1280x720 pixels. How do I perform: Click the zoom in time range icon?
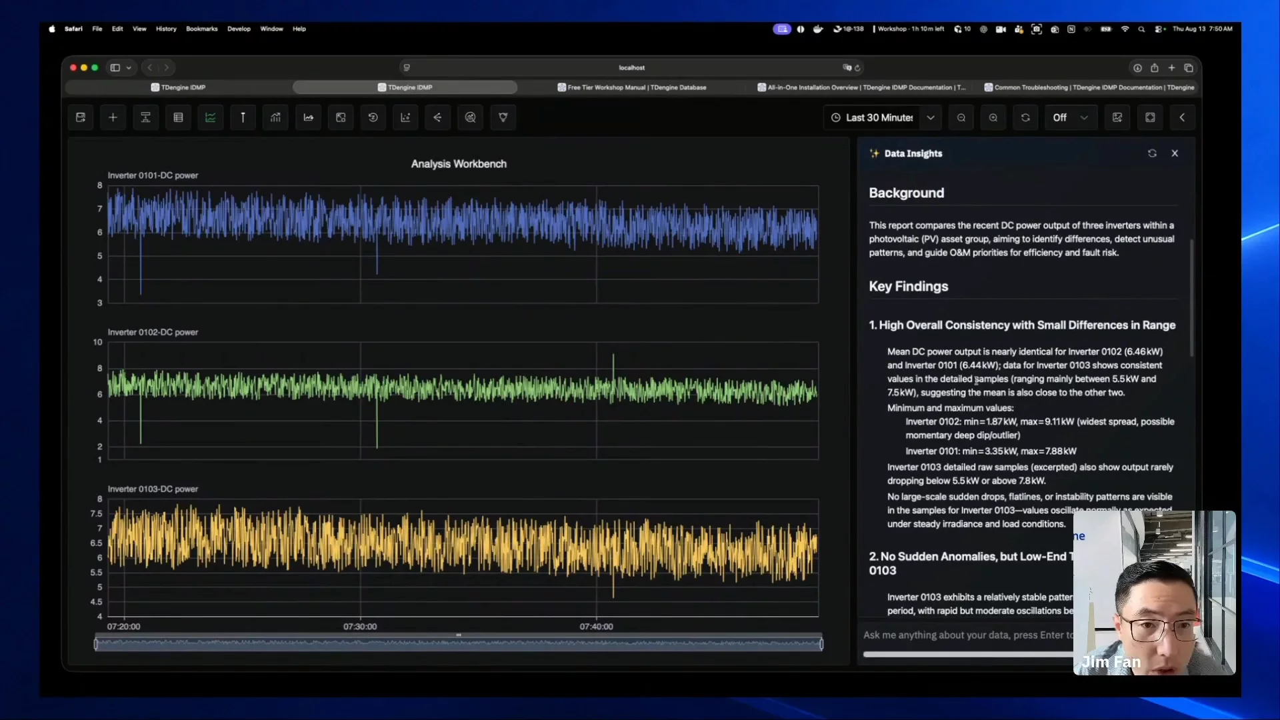(993, 117)
